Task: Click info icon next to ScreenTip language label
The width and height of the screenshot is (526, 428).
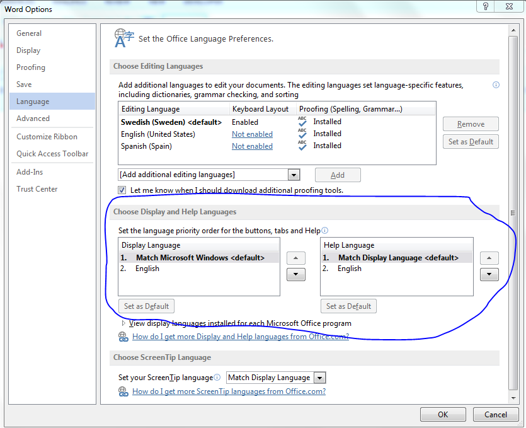Action: click(x=217, y=378)
